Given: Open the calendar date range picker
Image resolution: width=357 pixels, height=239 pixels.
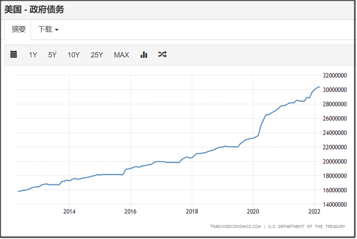Looking at the screenshot, I should tap(13, 55).
